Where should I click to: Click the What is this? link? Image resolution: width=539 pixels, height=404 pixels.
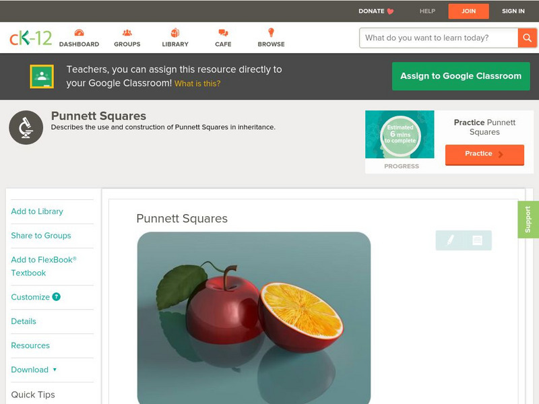click(197, 83)
